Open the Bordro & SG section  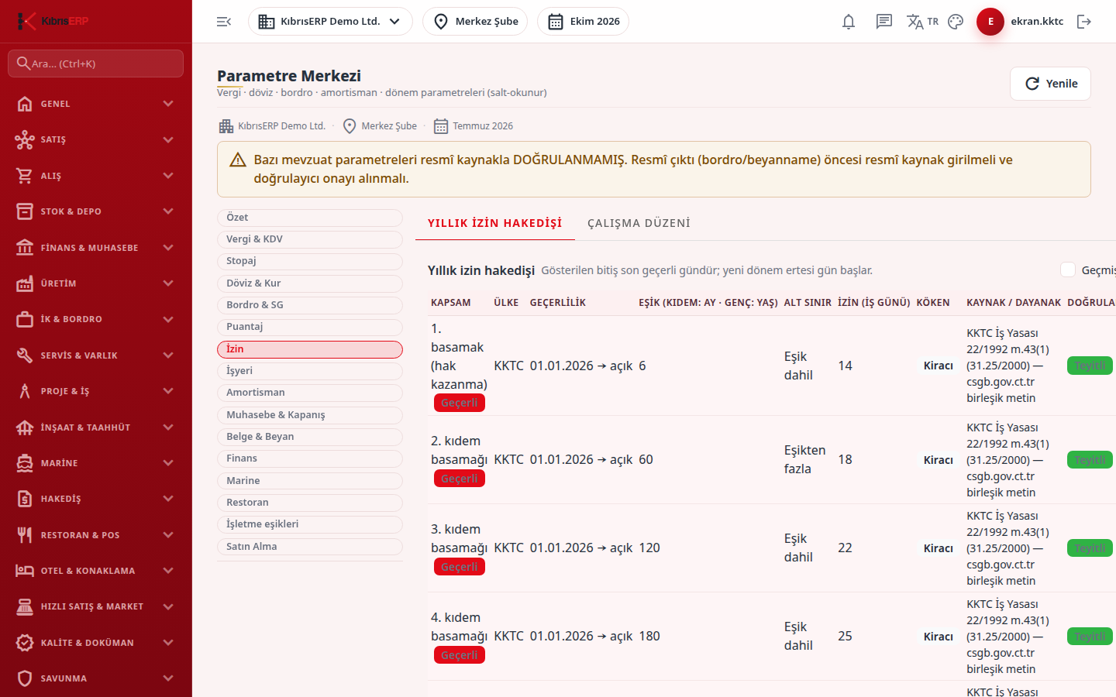[x=310, y=305]
